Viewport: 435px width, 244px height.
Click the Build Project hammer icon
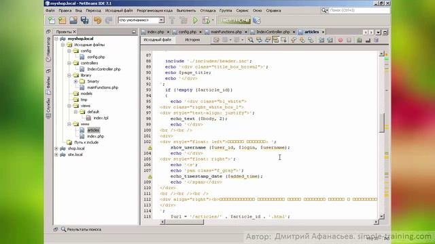pos(172,20)
